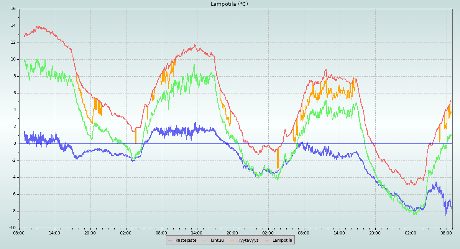
Task: Click the blue Kastepiste legend line marker
Action: pyautogui.click(x=170, y=241)
